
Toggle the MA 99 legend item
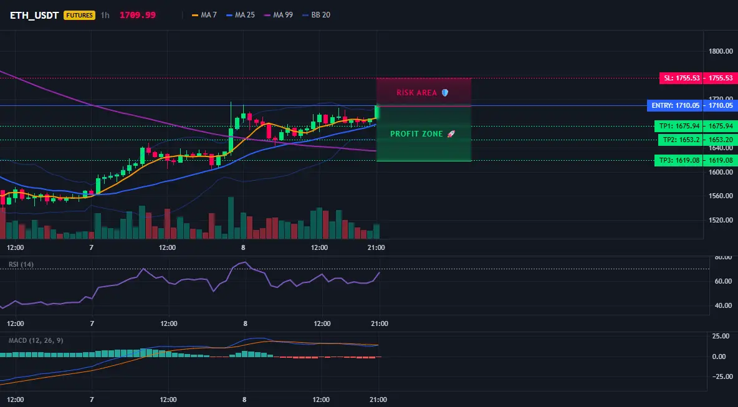pos(279,15)
